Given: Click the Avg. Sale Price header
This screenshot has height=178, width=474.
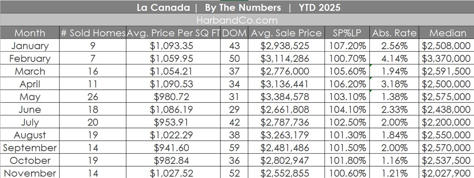Looking at the screenshot, I should point(286,33).
